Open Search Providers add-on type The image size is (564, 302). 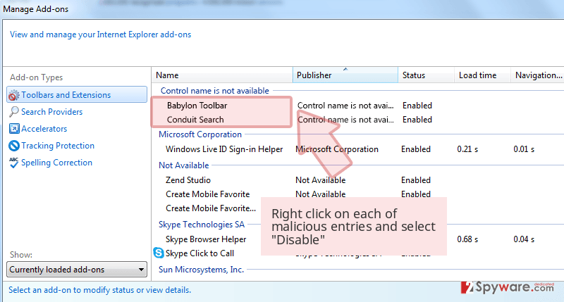(x=51, y=112)
